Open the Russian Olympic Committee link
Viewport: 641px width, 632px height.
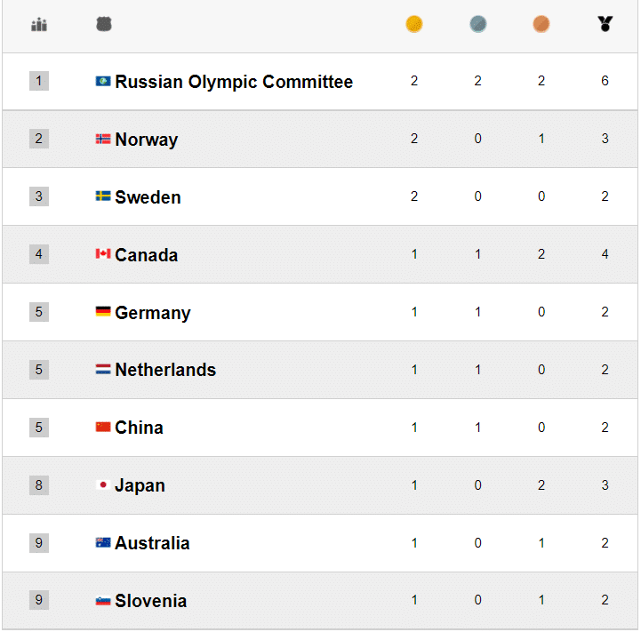[234, 82]
